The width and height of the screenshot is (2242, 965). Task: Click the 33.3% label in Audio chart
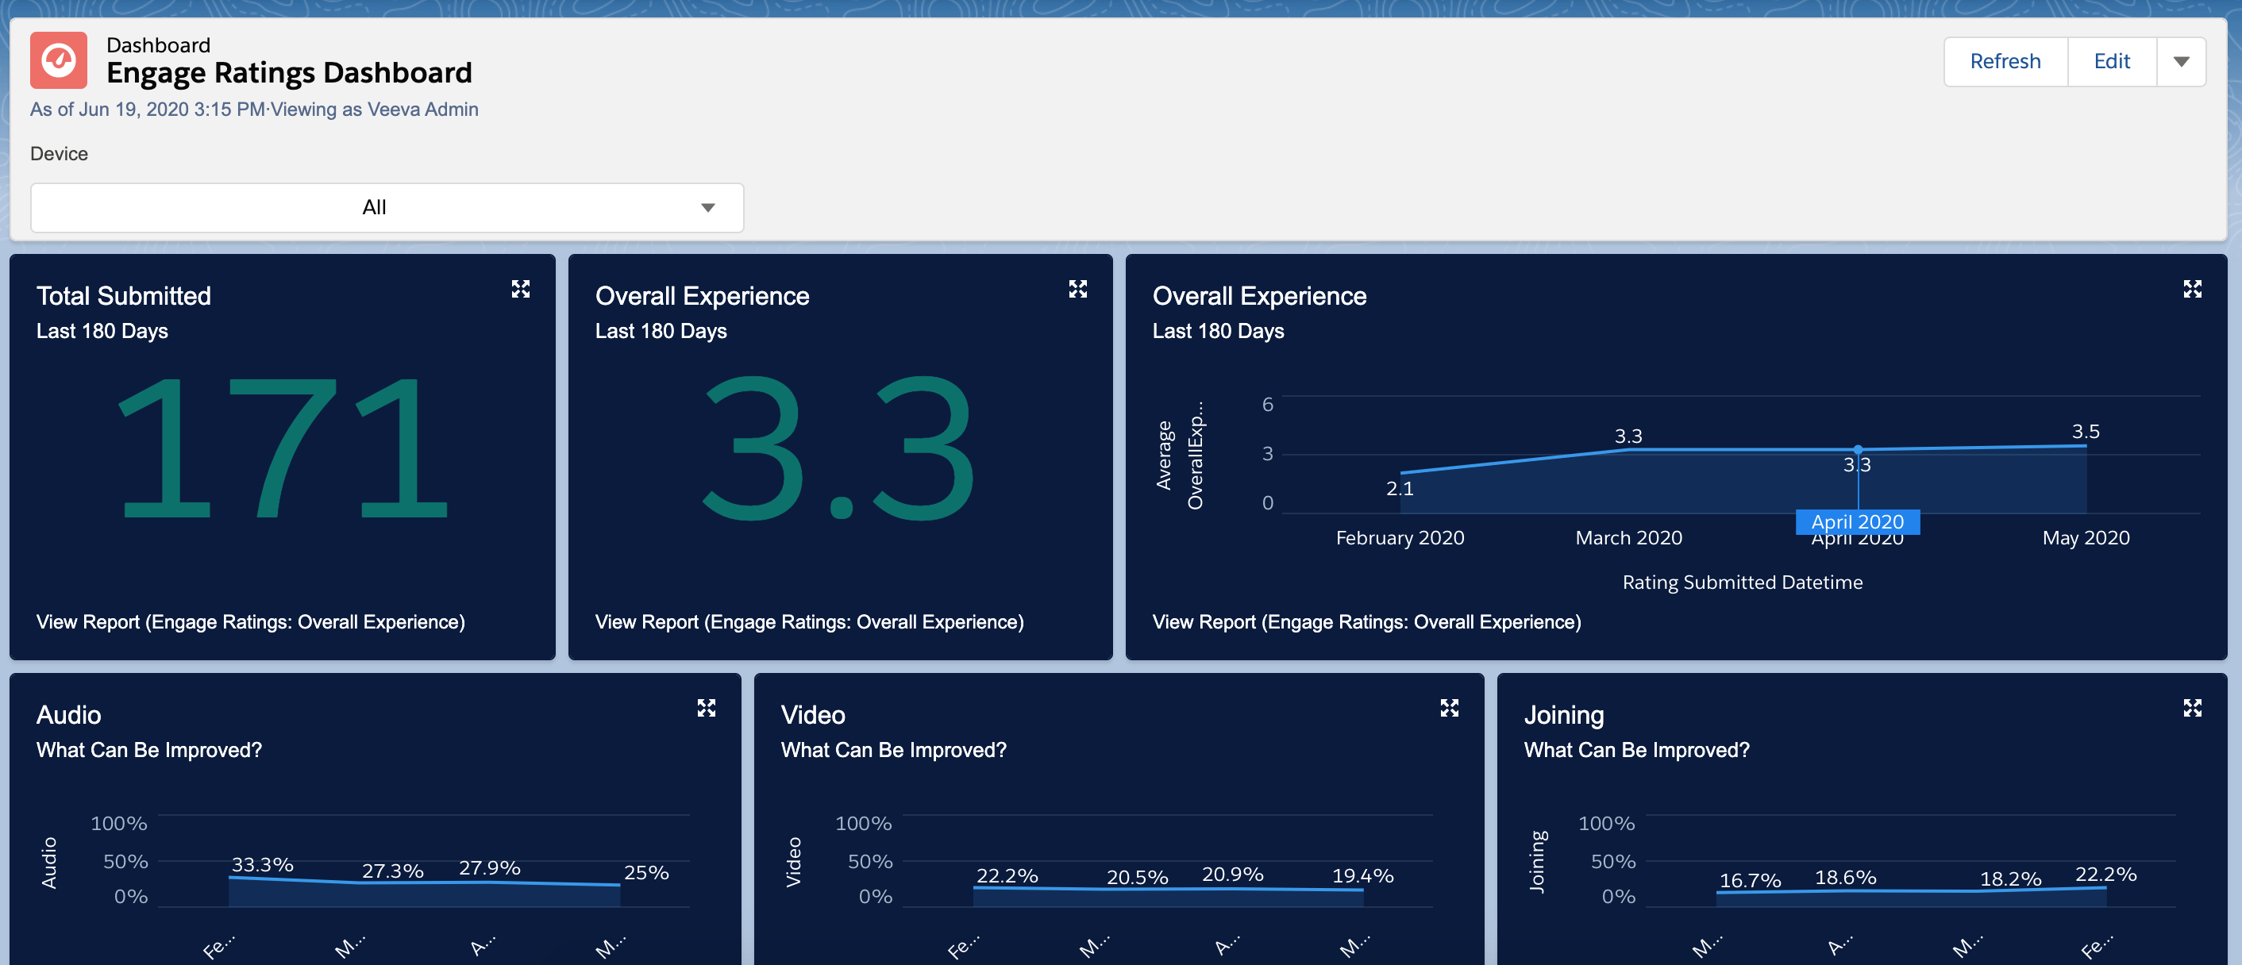click(x=262, y=864)
